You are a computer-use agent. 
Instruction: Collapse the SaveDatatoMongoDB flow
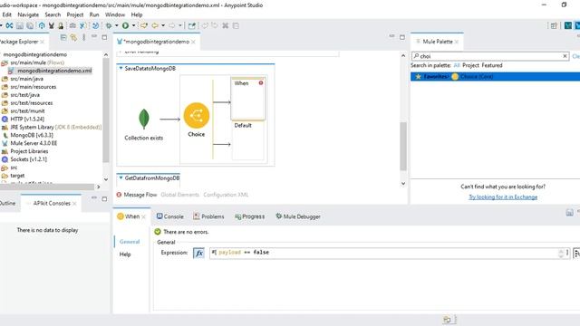click(x=121, y=68)
